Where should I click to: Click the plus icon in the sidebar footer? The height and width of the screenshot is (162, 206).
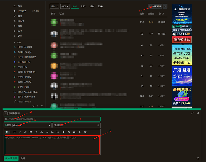click(37, 106)
